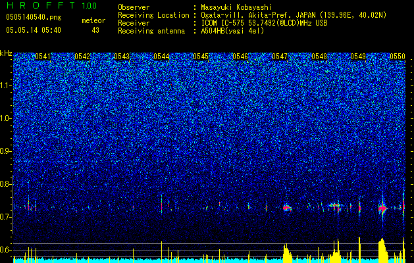This screenshot has width=414, height=263.
Task: Select the A504HB(yagi 4el) antenna text
Action: click(x=232, y=31)
